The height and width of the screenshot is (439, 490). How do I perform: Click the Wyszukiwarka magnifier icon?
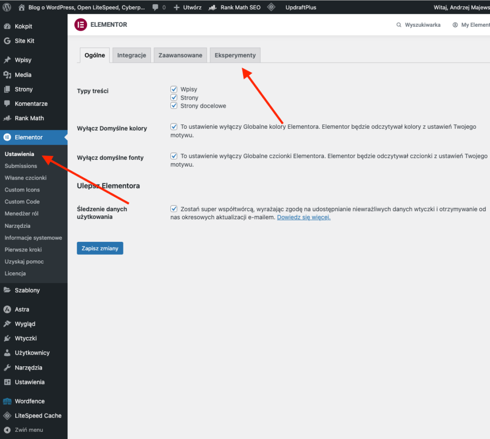[x=399, y=25]
